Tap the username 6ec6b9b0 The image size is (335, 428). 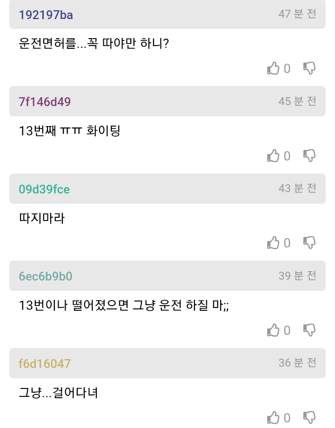46,276
